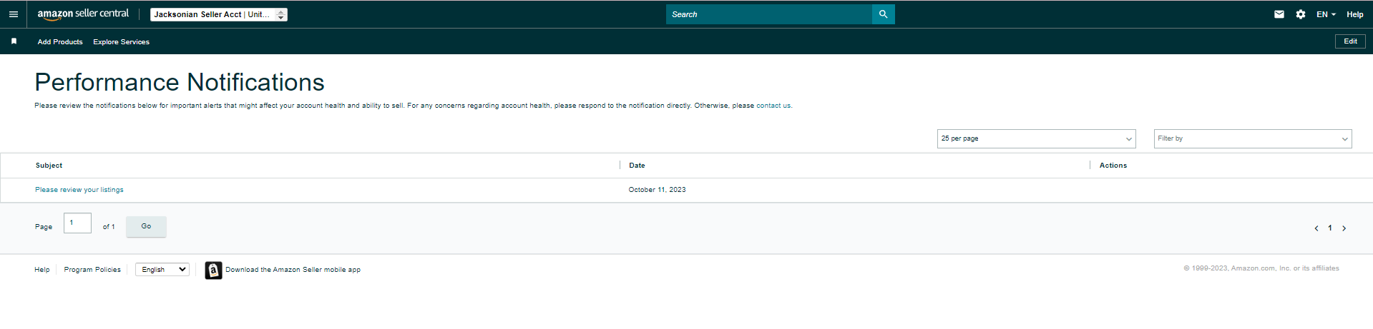This screenshot has height=329, width=1373.
Task: Click the Amazon Seller Central logo
Action: point(83,14)
